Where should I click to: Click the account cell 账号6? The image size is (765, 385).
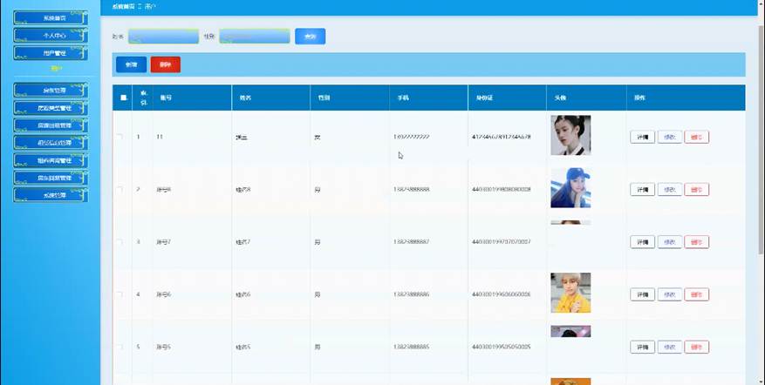163,294
